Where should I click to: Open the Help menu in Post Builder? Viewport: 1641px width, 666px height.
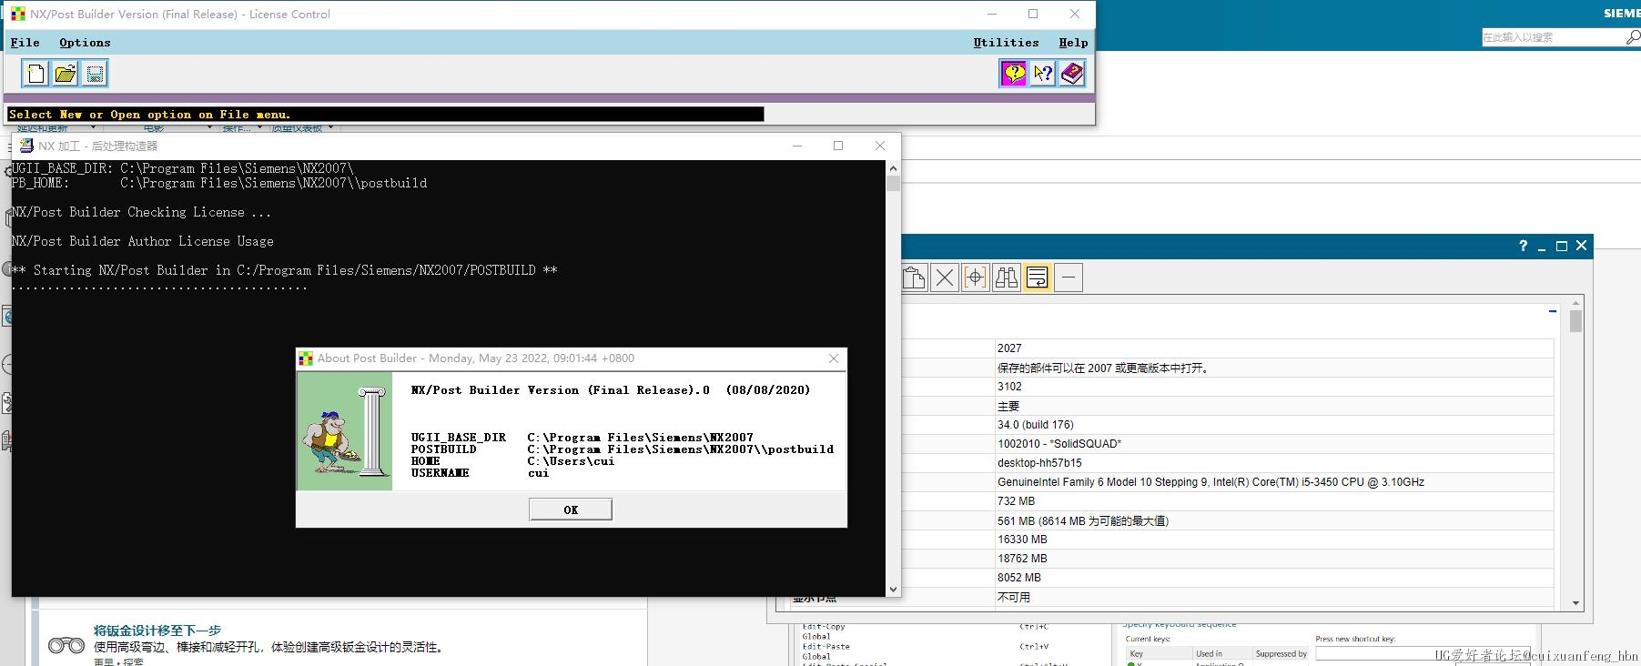click(x=1073, y=43)
